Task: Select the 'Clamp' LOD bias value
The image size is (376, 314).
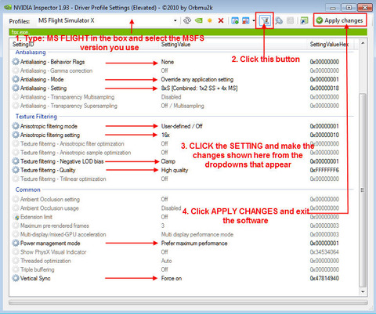Action: click(x=168, y=161)
